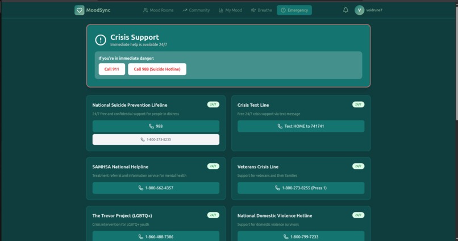Click the 24/7 badge on SAMHSA Helpline
Image resolution: width=458 pixels, height=241 pixels.
[x=213, y=166]
